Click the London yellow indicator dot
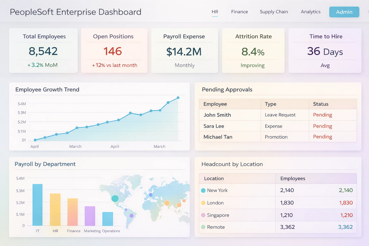Image resolution: width=369 pixels, height=246 pixels. pos(203,203)
